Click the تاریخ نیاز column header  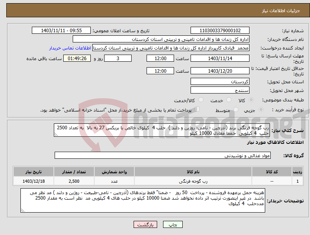click(34, 172)
